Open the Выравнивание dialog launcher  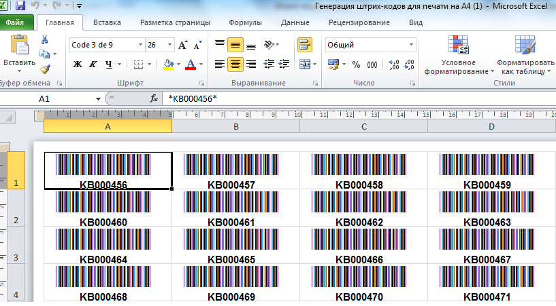pyautogui.click(x=315, y=83)
